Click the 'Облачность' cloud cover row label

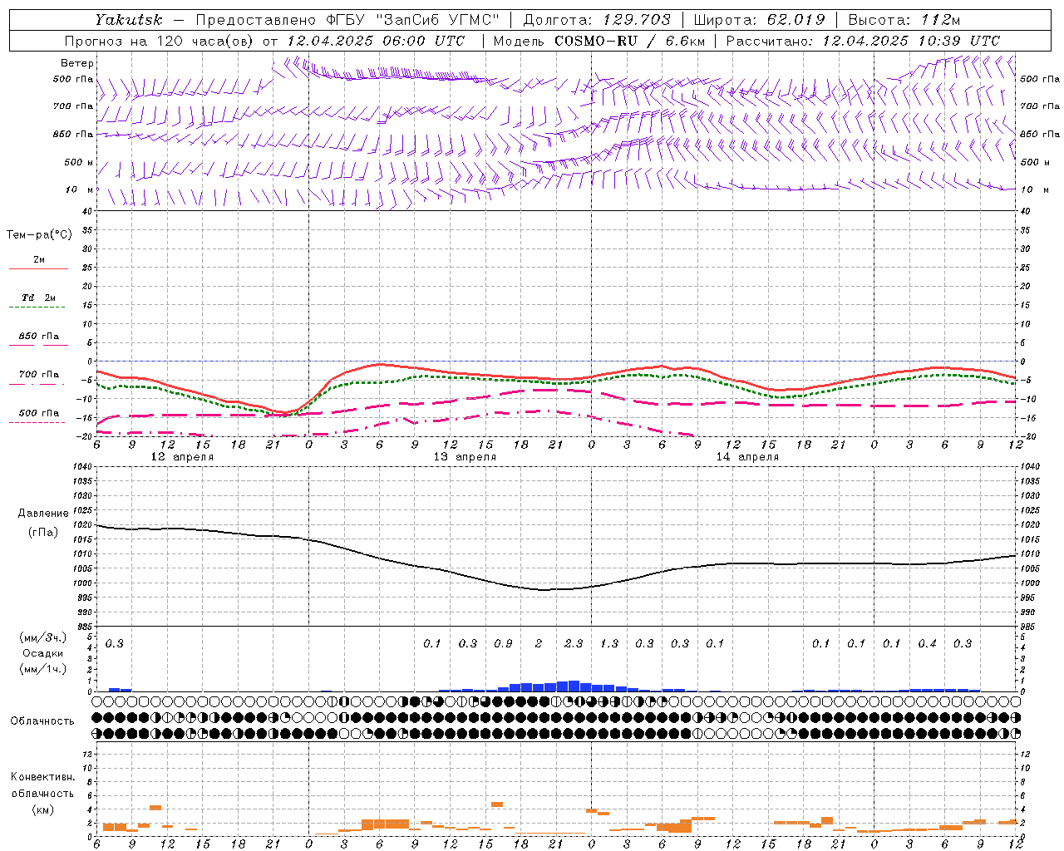point(42,721)
